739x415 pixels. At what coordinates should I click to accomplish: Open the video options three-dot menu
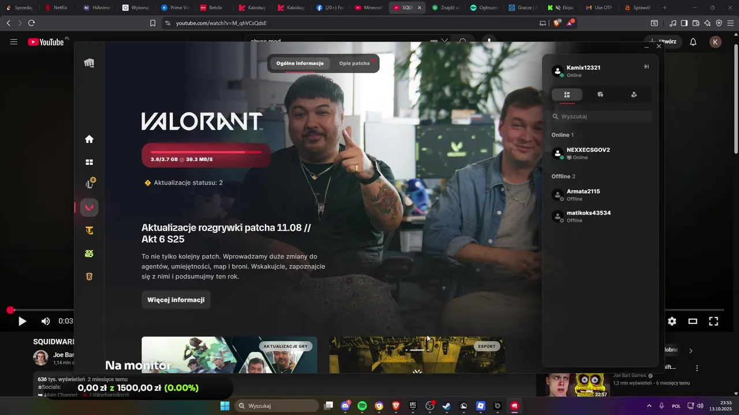(697, 368)
